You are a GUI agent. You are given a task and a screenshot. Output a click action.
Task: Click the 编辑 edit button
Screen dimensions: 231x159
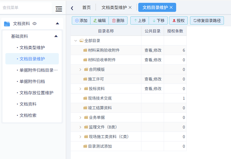click(100, 21)
